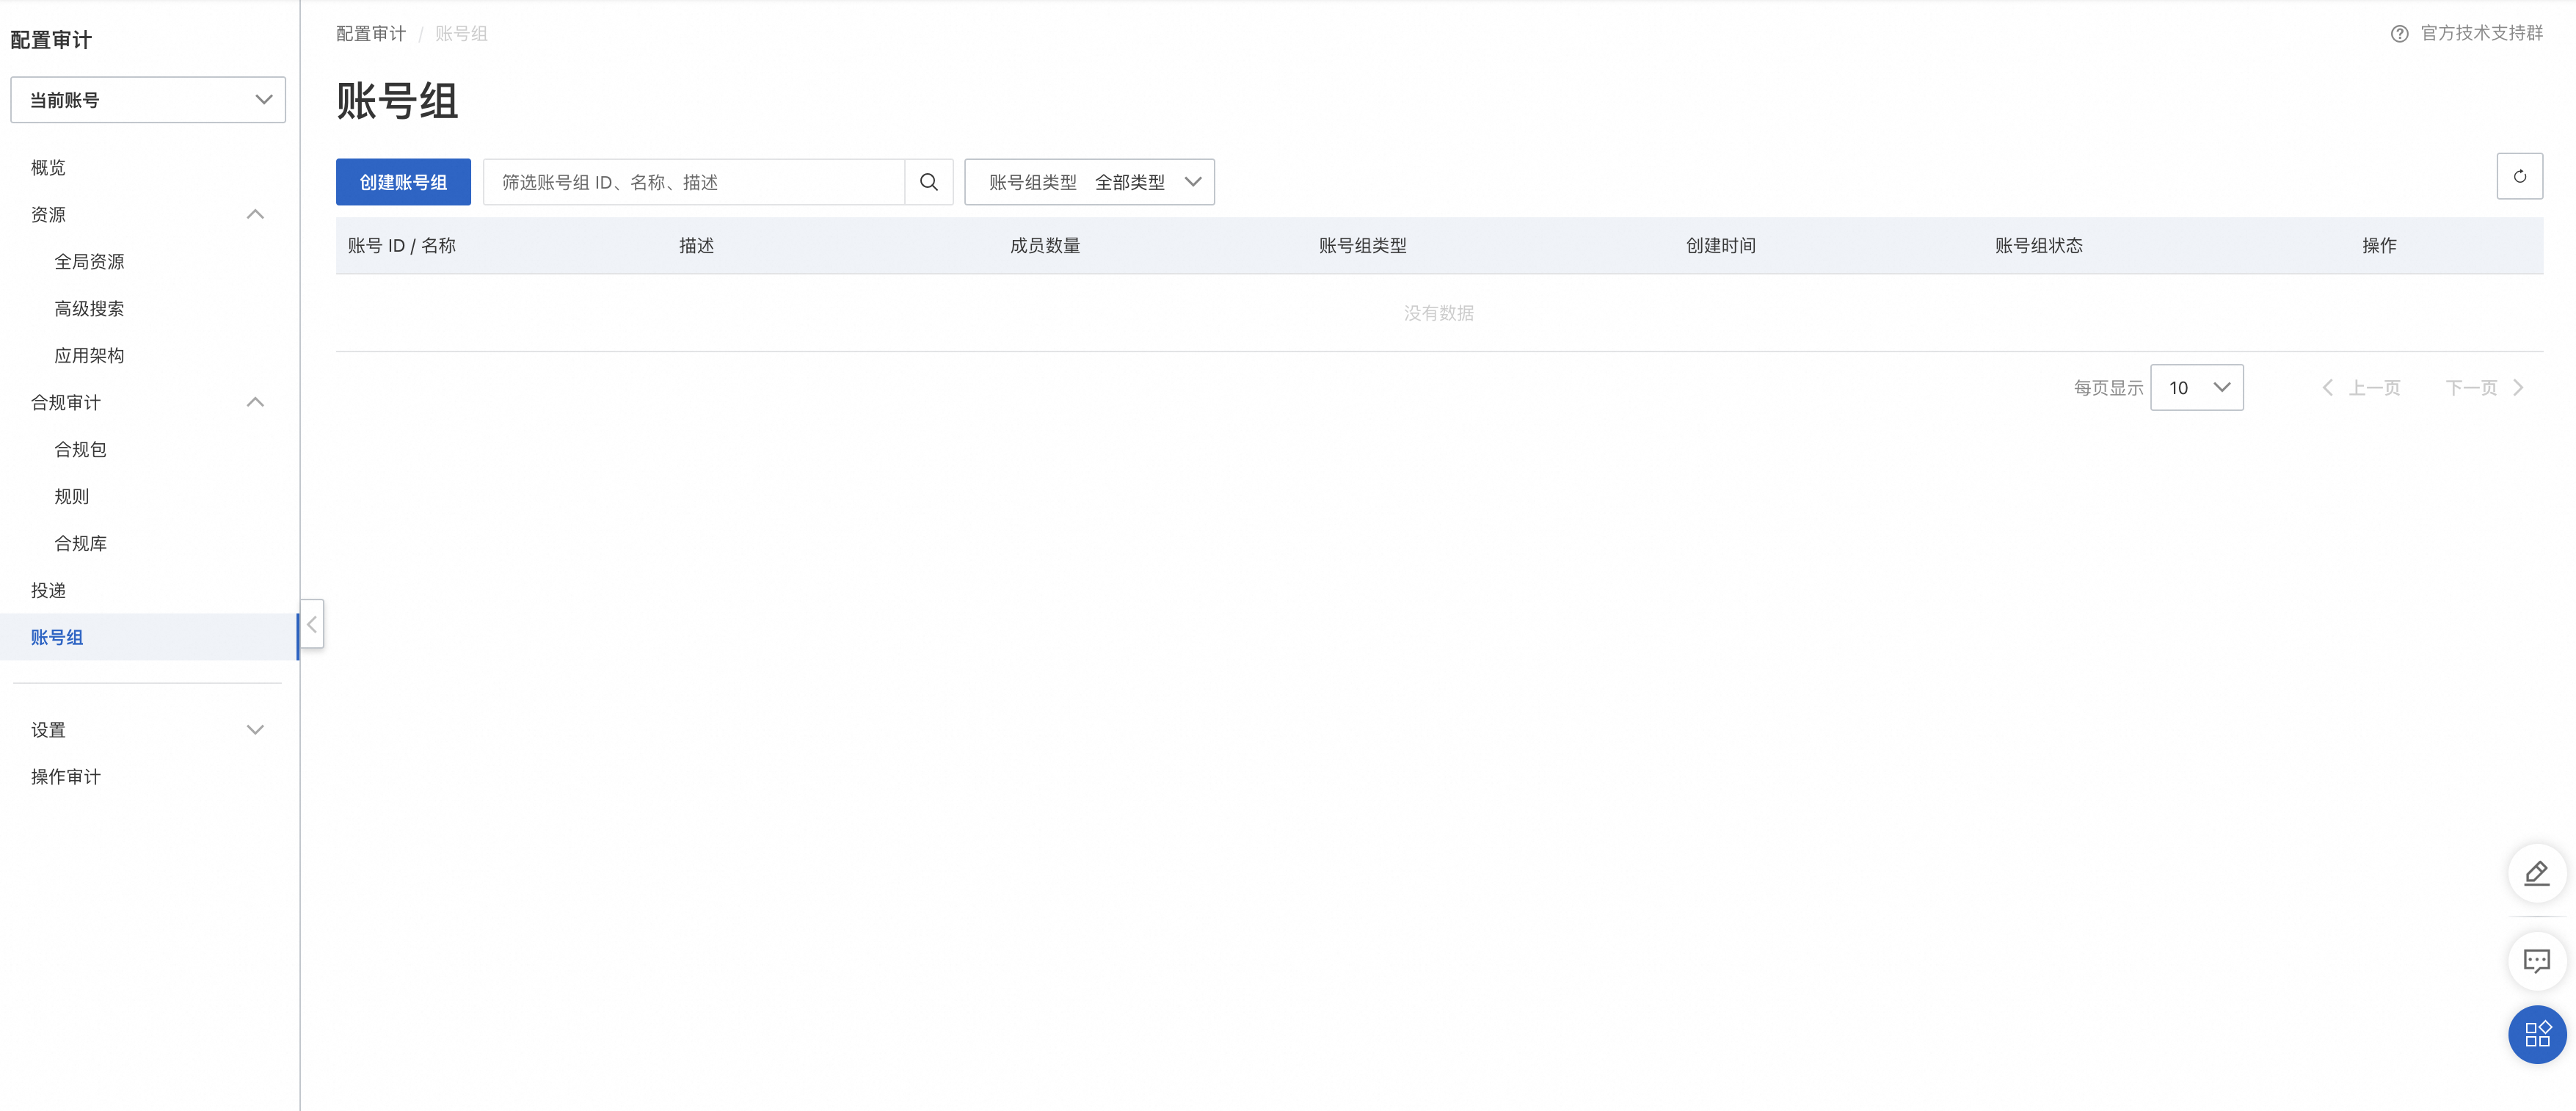Go to 合规包 menu item
2576x1111 pixels.
pyautogui.click(x=80, y=450)
